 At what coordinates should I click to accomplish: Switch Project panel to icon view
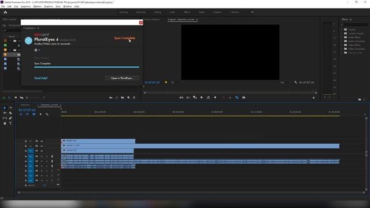[x=16, y=98]
